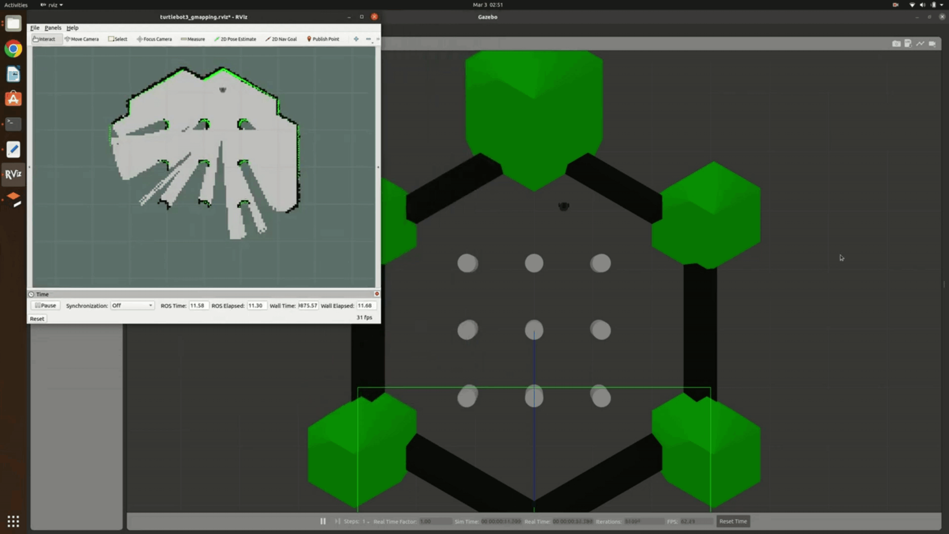Select the 2D Pose Estimate tool
The image size is (949, 534).
tap(235, 39)
